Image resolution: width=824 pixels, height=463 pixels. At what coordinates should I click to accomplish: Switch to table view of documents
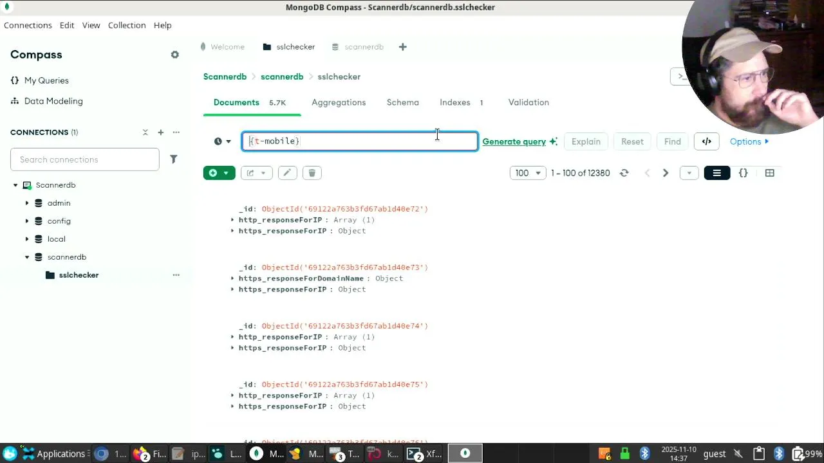(x=769, y=173)
